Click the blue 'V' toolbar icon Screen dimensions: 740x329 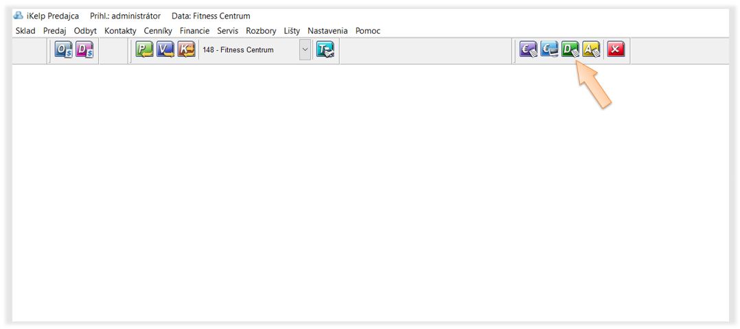tap(165, 50)
